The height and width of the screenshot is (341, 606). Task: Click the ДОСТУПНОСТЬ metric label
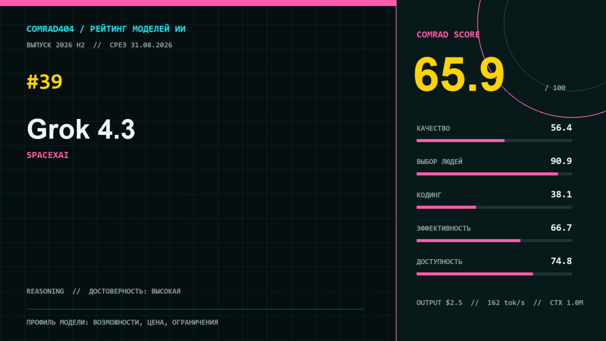(440, 262)
